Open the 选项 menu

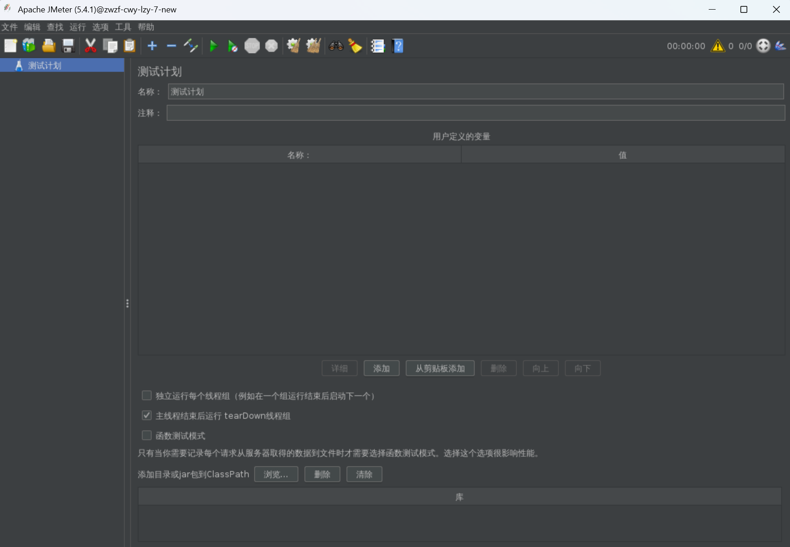(100, 27)
